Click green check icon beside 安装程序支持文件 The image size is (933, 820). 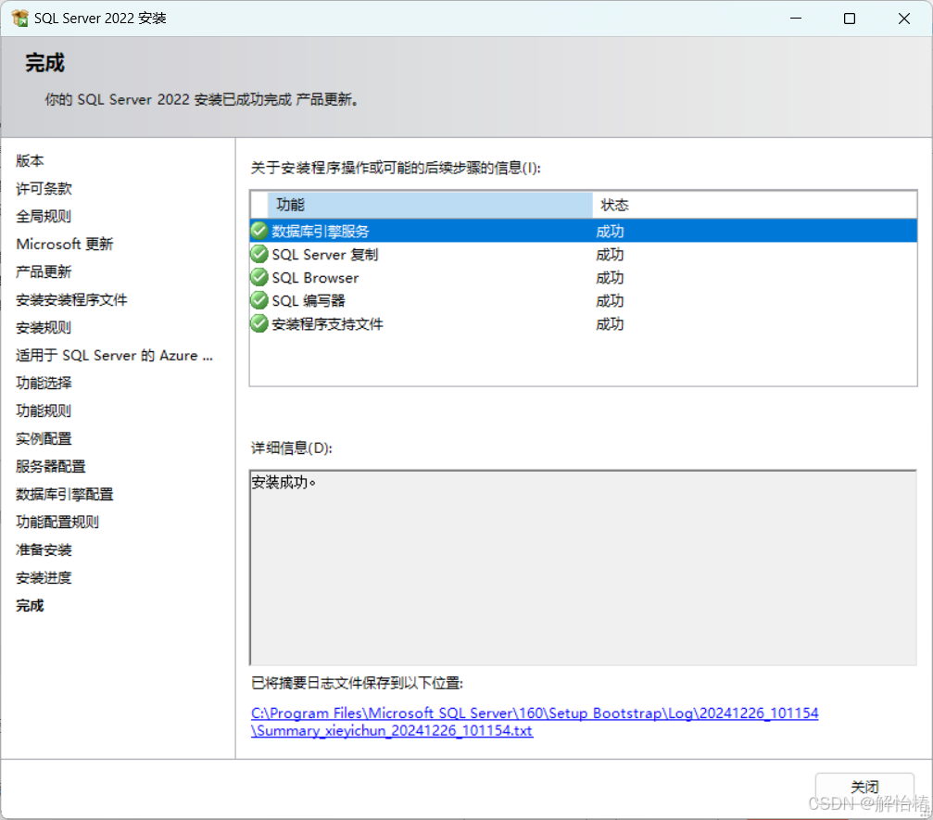(x=258, y=323)
